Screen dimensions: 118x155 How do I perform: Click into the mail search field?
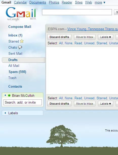pos(77,12)
